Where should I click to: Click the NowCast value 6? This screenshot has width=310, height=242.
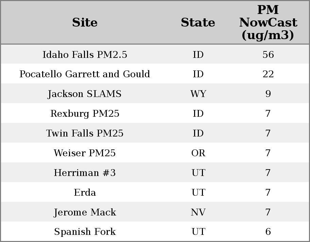click(x=268, y=232)
